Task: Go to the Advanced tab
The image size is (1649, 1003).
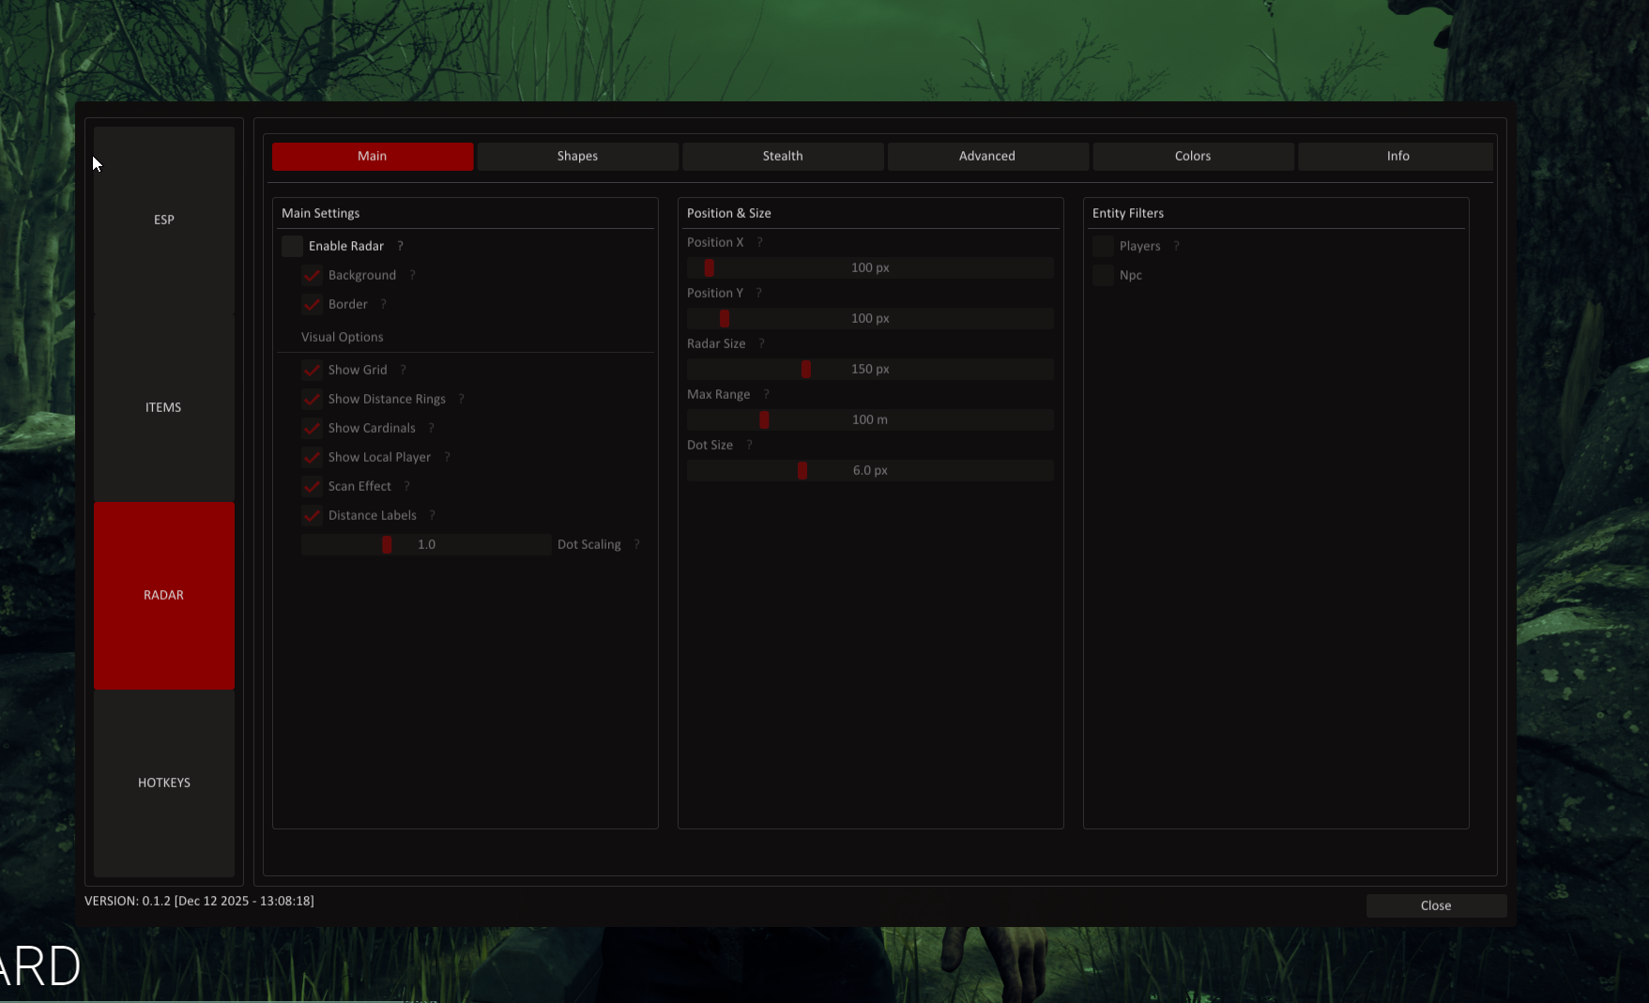Action: 987,156
